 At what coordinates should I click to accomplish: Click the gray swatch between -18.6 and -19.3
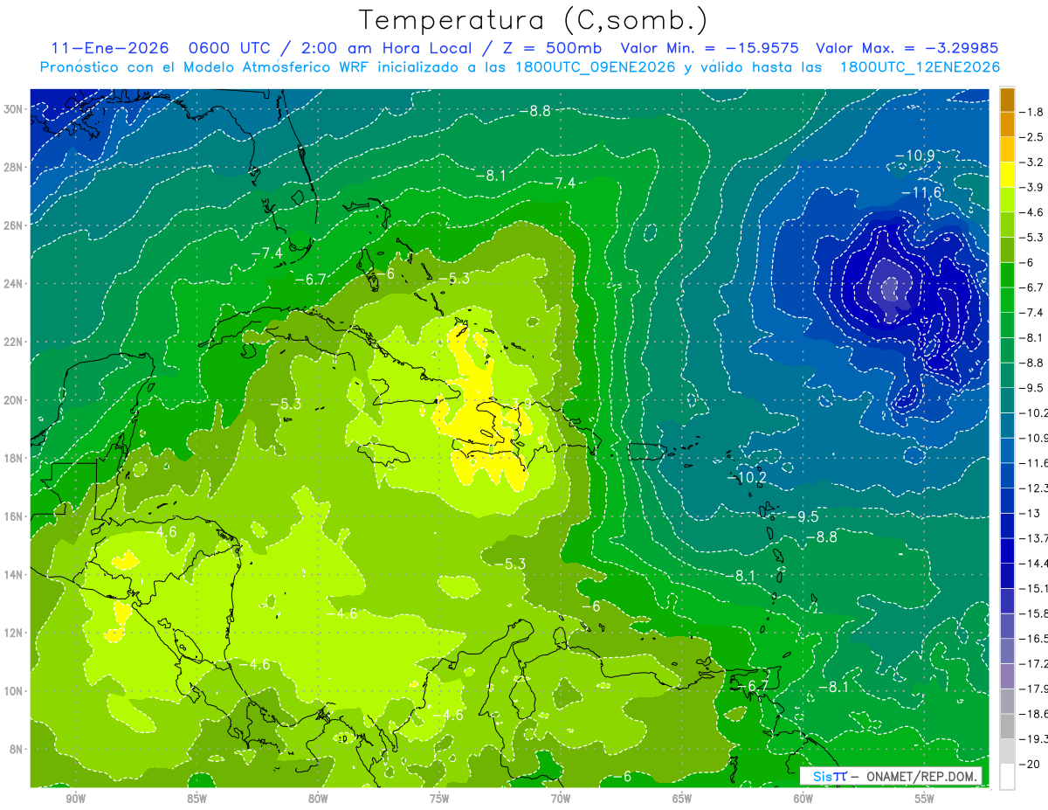[1007, 725]
